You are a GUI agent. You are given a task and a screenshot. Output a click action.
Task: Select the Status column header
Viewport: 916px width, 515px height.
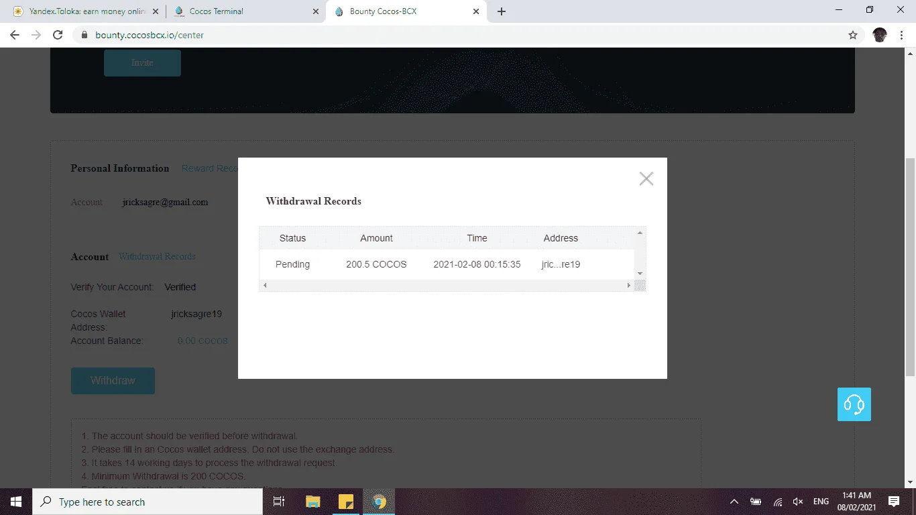(x=292, y=238)
